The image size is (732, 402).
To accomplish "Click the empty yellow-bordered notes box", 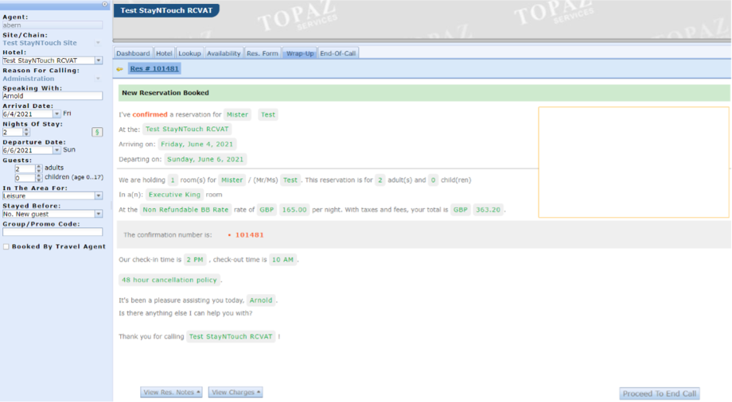I will click(x=633, y=162).
